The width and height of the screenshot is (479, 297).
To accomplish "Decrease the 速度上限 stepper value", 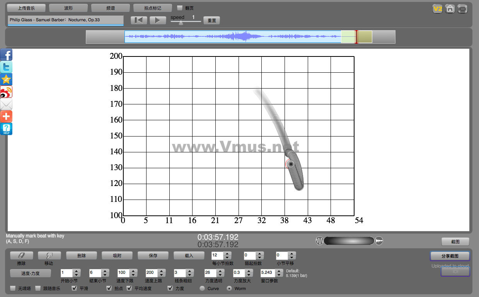I will [162, 275].
